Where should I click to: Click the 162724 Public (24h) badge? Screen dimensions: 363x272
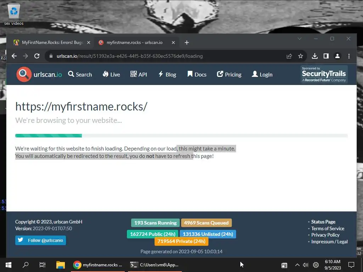pyautogui.click(x=152, y=234)
